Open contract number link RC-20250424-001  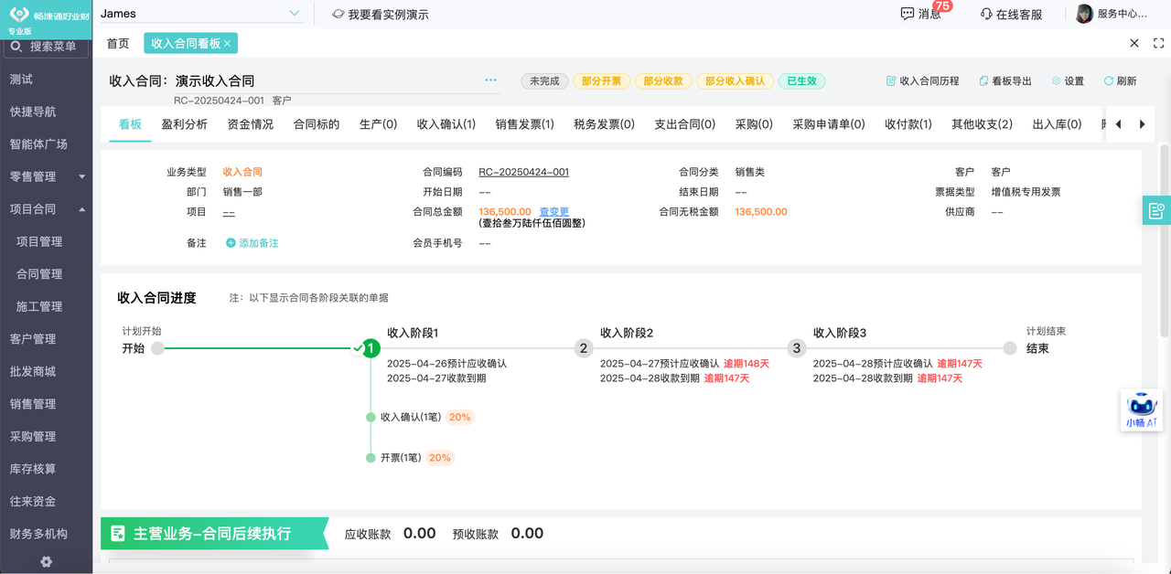pyautogui.click(x=524, y=172)
